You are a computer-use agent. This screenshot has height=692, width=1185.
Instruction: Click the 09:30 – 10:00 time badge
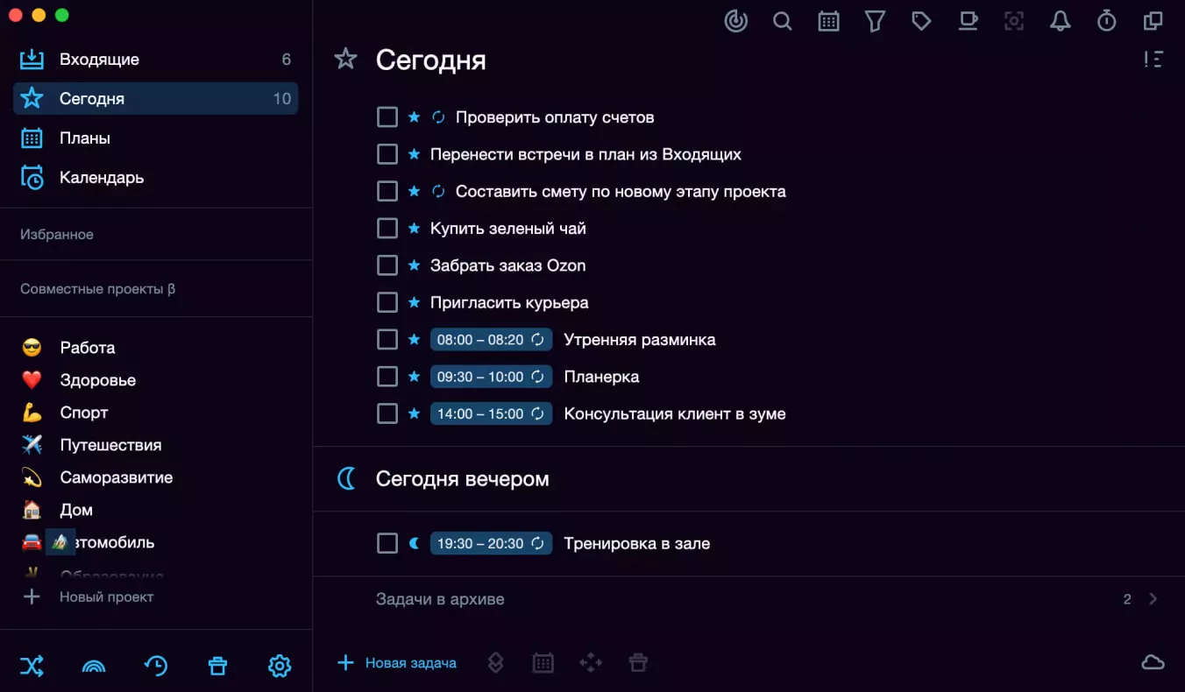coord(492,377)
